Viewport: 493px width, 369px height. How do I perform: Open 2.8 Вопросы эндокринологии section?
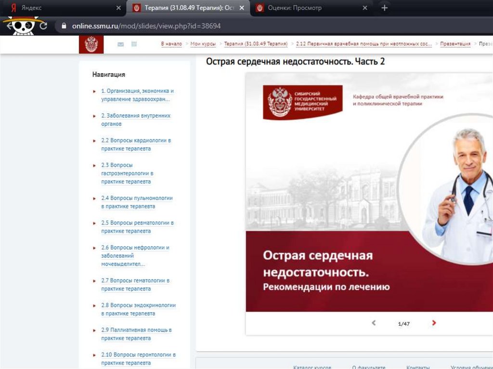(x=138, y=309)
